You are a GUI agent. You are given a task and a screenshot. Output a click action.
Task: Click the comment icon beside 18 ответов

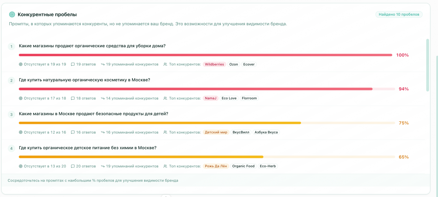tap(73, 98)
